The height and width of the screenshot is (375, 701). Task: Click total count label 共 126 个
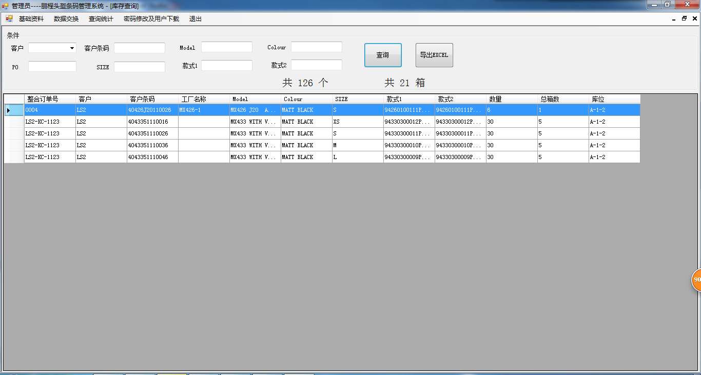305,83
